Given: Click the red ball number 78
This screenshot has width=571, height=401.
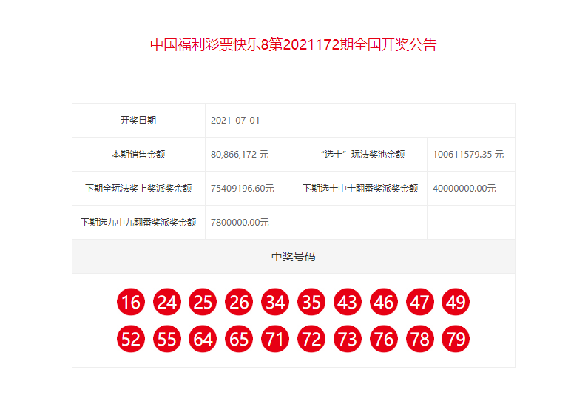Looking at the screenshot, I should coord(419,339).
